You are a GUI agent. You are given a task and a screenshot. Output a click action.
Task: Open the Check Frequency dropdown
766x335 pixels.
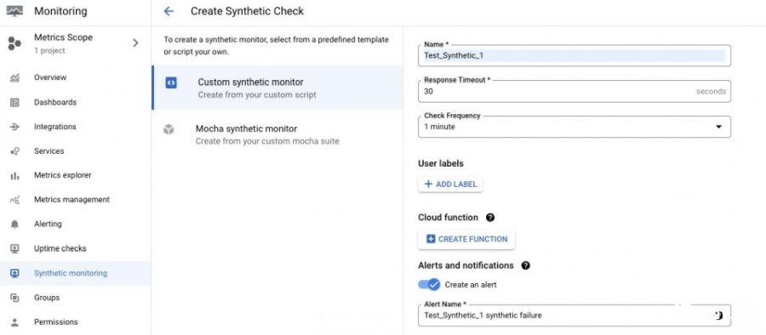click(x=574, y=127)
